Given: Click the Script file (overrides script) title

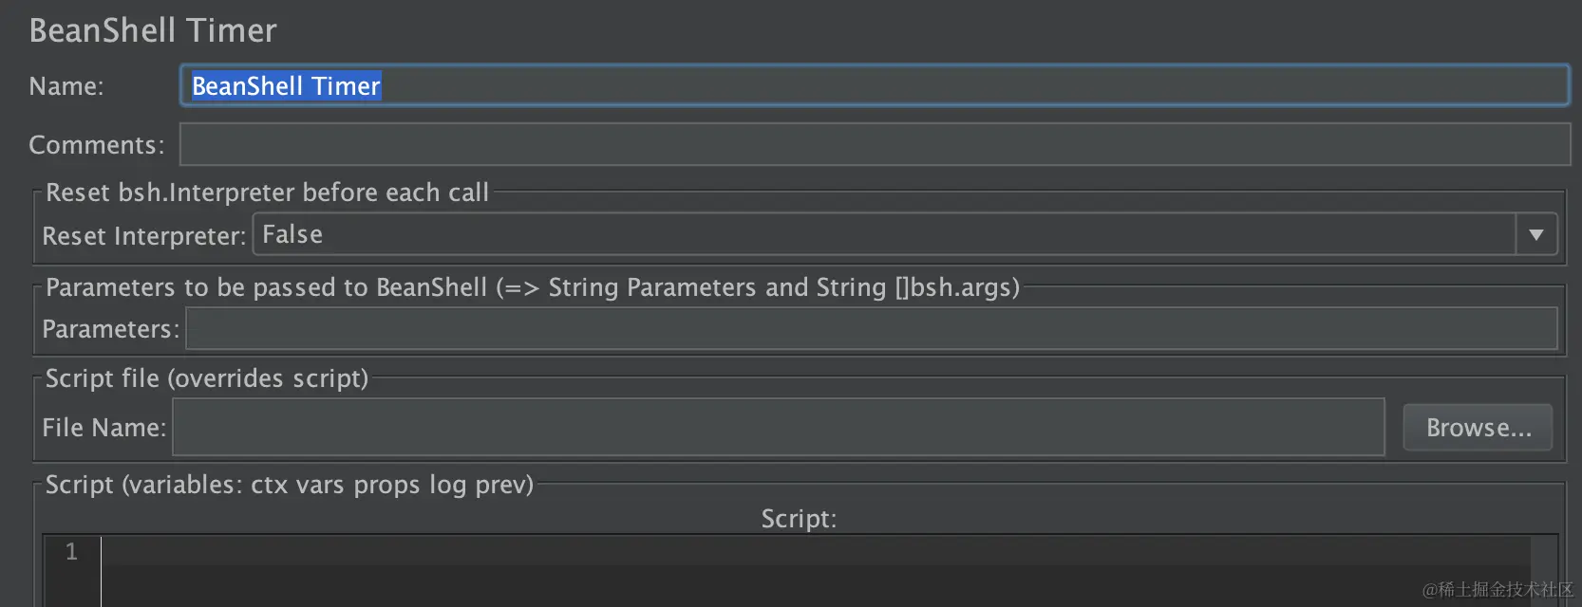Looking at the screenshot, I should pyautogui.click(x=207, y=378).
